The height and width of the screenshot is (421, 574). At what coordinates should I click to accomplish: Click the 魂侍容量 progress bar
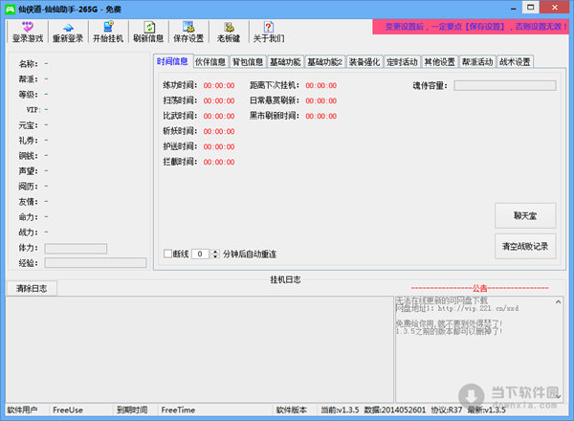coord(505,86)
